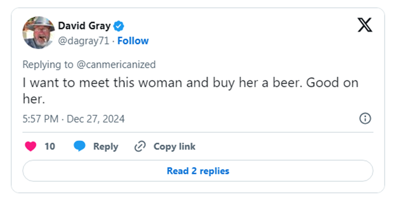Screen dimensions: 402x202
Task: Click the X logo in the tweet corner
Action: (x=365, y=25)
